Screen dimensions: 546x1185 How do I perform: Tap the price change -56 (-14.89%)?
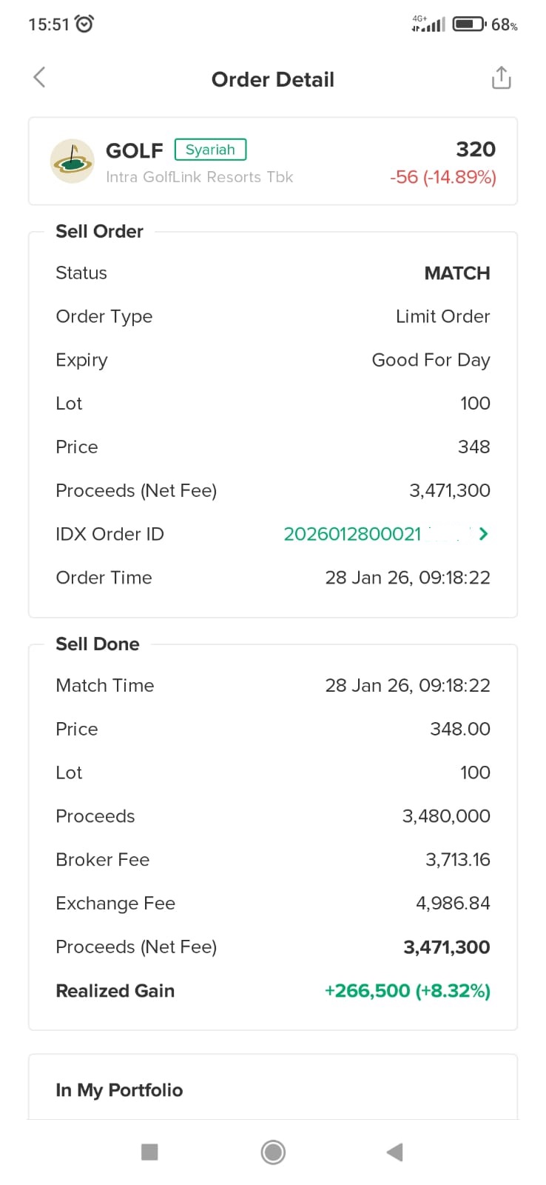(442, 178)
